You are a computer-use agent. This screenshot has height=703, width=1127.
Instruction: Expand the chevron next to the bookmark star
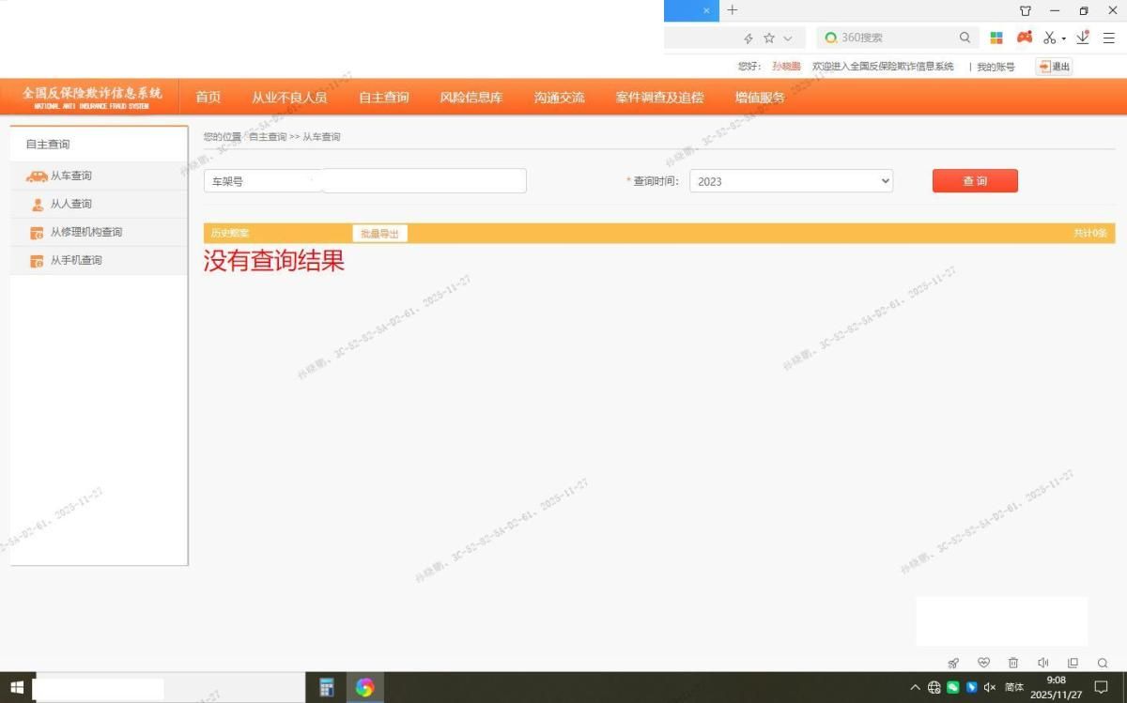[788, 38]
